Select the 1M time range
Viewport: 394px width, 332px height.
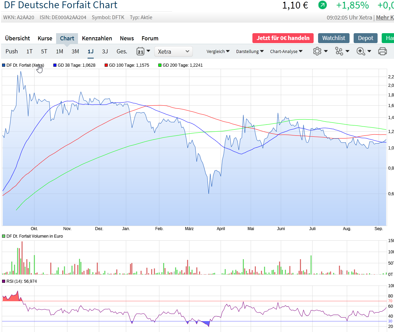click(x=59, y=52)
